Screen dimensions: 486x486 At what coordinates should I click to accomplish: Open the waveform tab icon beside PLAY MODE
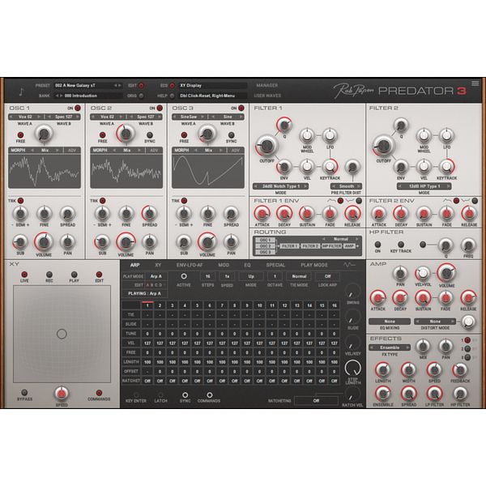click(349, 265)
